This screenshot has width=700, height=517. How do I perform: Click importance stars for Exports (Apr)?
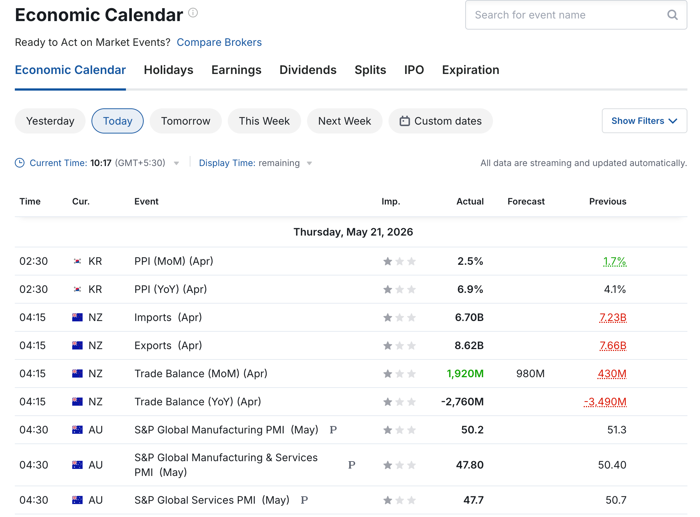click(x=399, y=346)
